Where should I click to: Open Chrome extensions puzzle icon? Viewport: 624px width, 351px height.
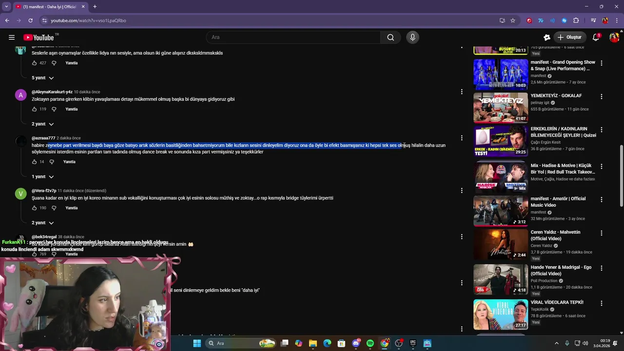tap(576, 20)
